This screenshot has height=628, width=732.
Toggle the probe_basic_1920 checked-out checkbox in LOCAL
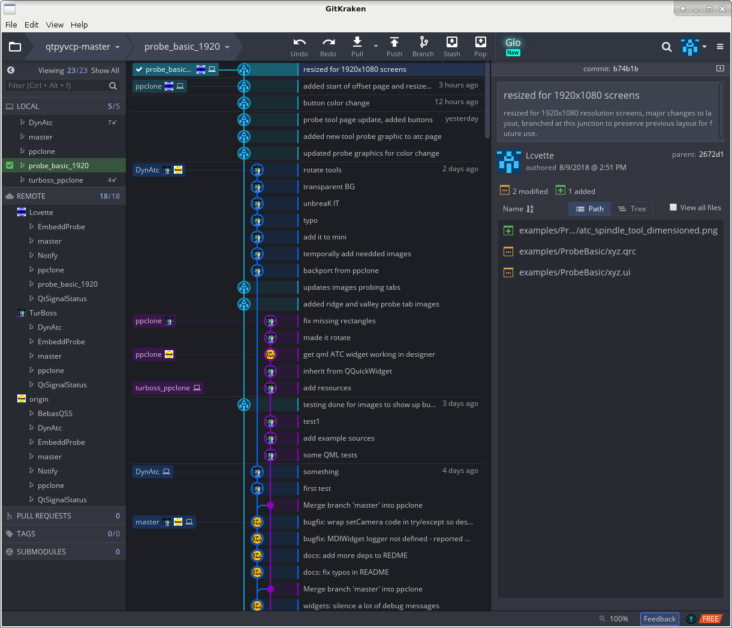pyautogui.click(x=10, y=165)
